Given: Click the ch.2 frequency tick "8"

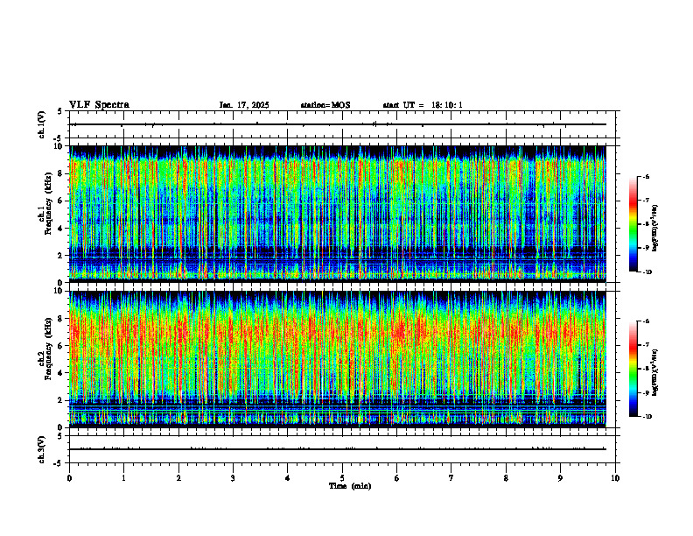Looking at the screenshot, I should point(61,319).
